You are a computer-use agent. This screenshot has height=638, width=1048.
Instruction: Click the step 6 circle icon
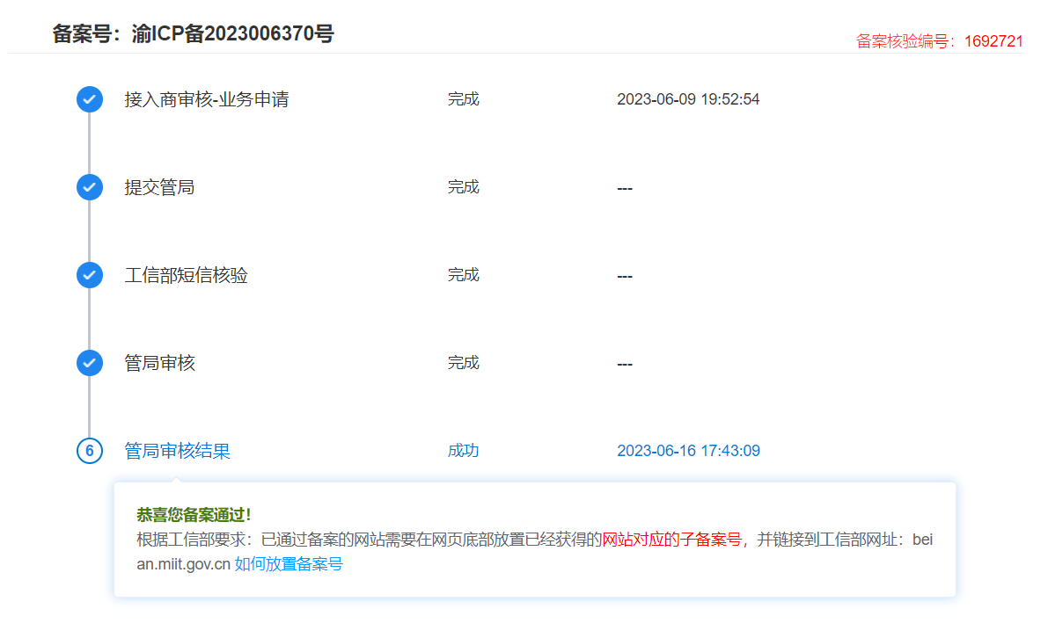coord(90,451)
